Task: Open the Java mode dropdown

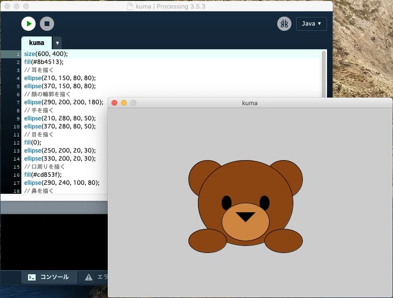Action: click(311, 24)
